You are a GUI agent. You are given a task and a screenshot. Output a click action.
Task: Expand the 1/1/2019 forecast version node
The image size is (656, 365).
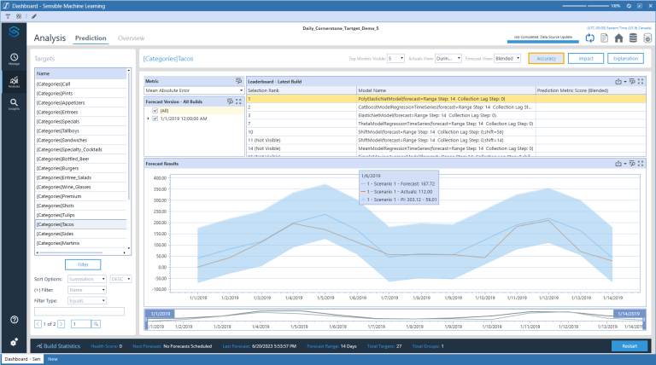click(x=148, y=118)
